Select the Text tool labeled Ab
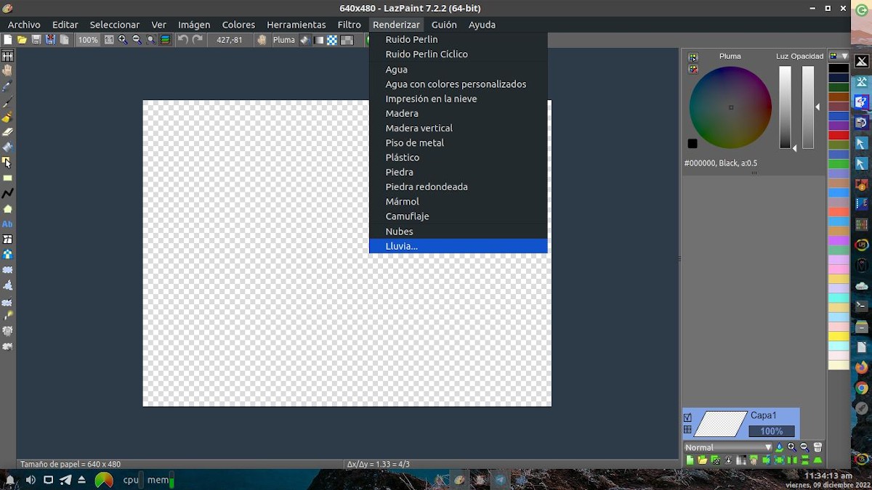Image resolution: width=872 pixels, height=490 pixels. (x=7, y=224)
